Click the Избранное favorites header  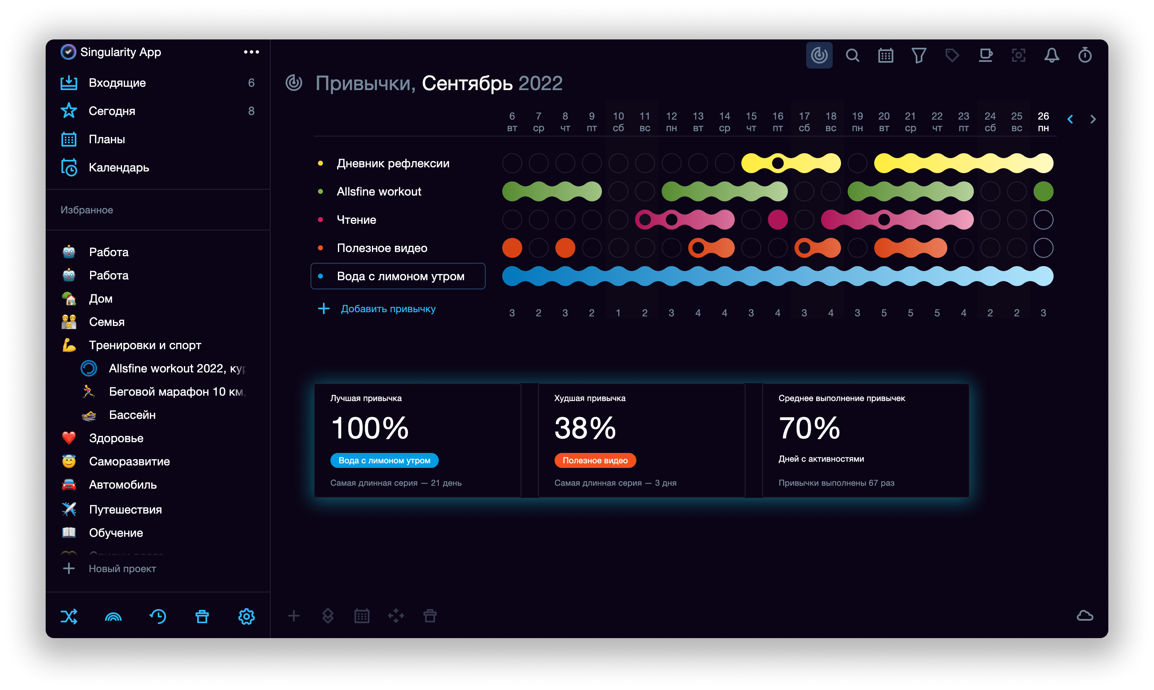[86, 210]
